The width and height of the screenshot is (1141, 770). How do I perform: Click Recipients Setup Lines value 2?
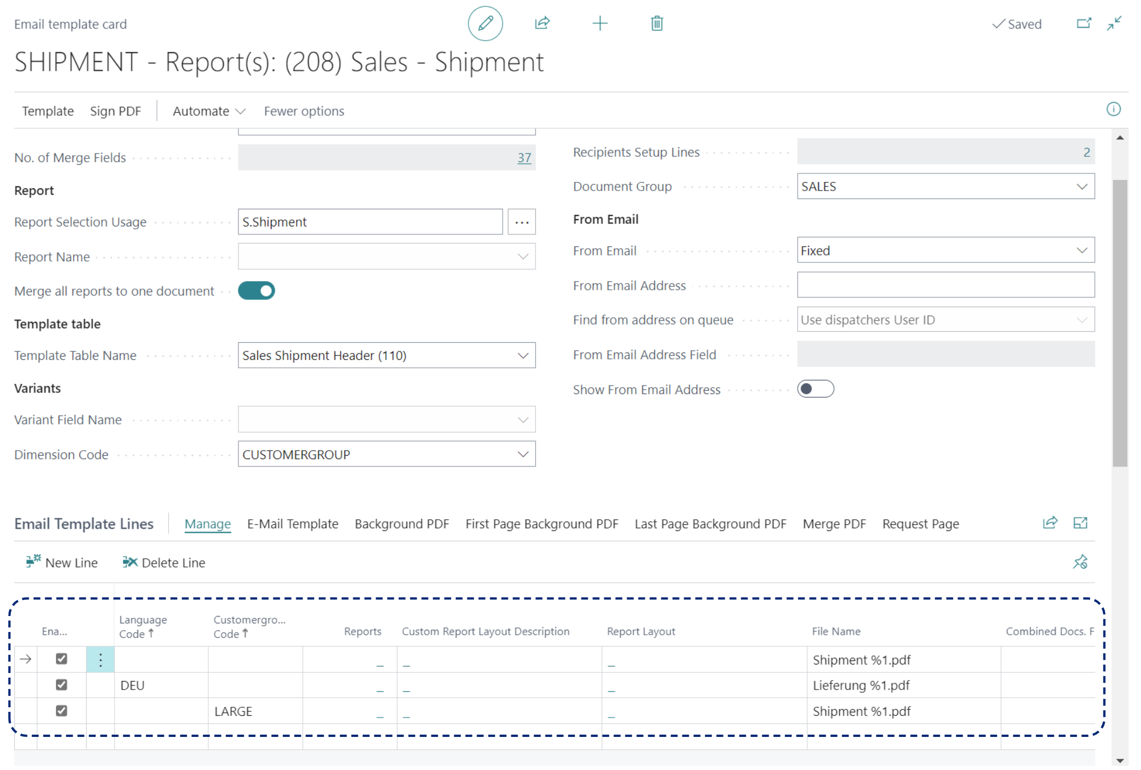pyautogui.click(x=1086, y=152)
